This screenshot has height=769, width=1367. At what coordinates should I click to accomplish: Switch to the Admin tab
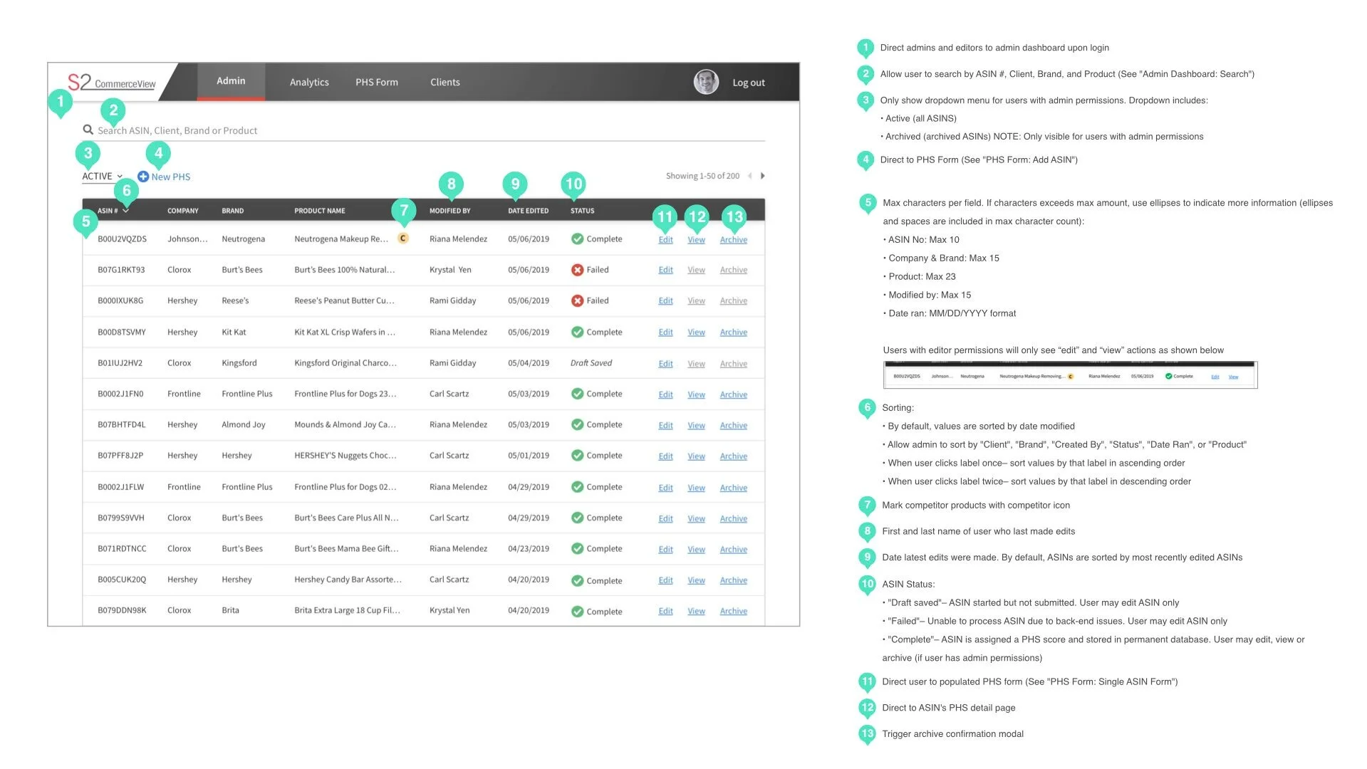click(231, 81)
